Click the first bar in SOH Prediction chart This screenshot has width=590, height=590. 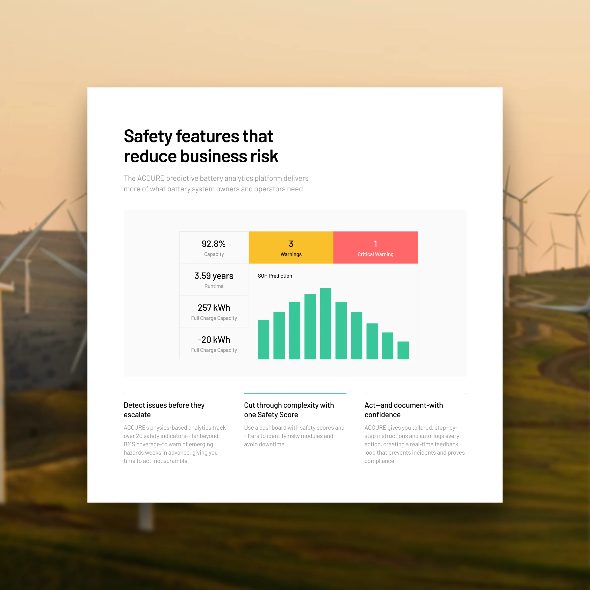coord(263,339)
